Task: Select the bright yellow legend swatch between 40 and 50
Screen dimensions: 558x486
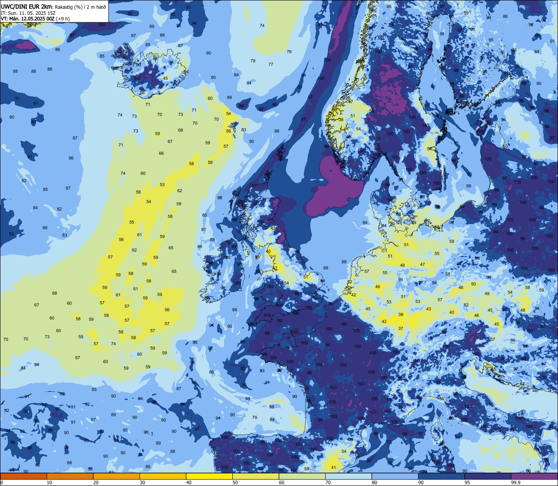Action: click(209, 476)
